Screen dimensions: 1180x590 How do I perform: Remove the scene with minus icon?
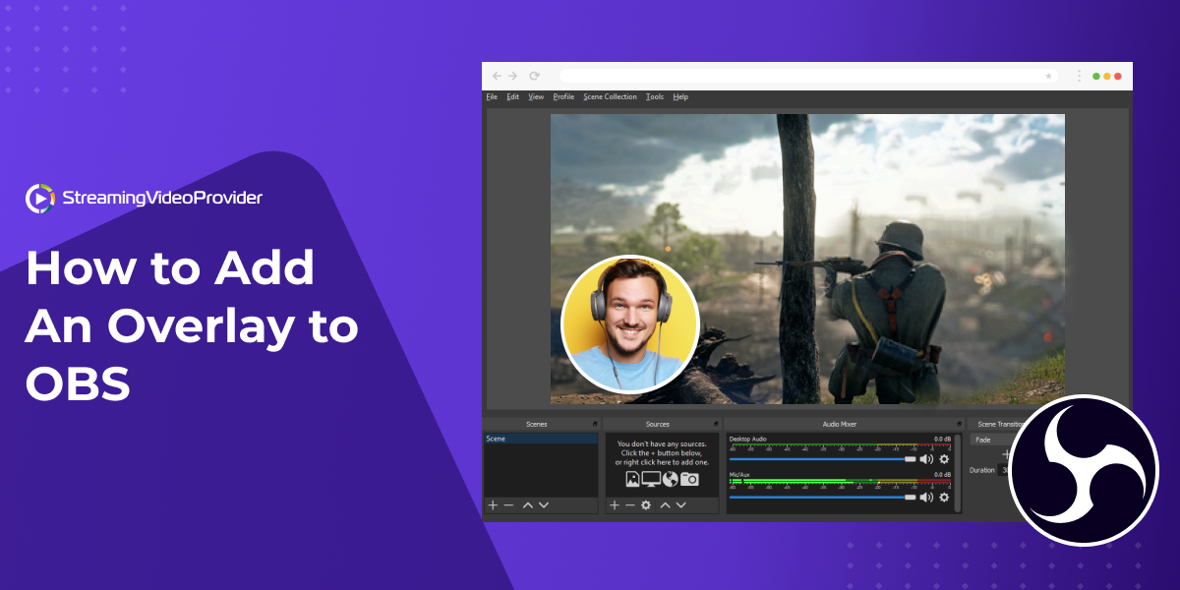point(508,504)
